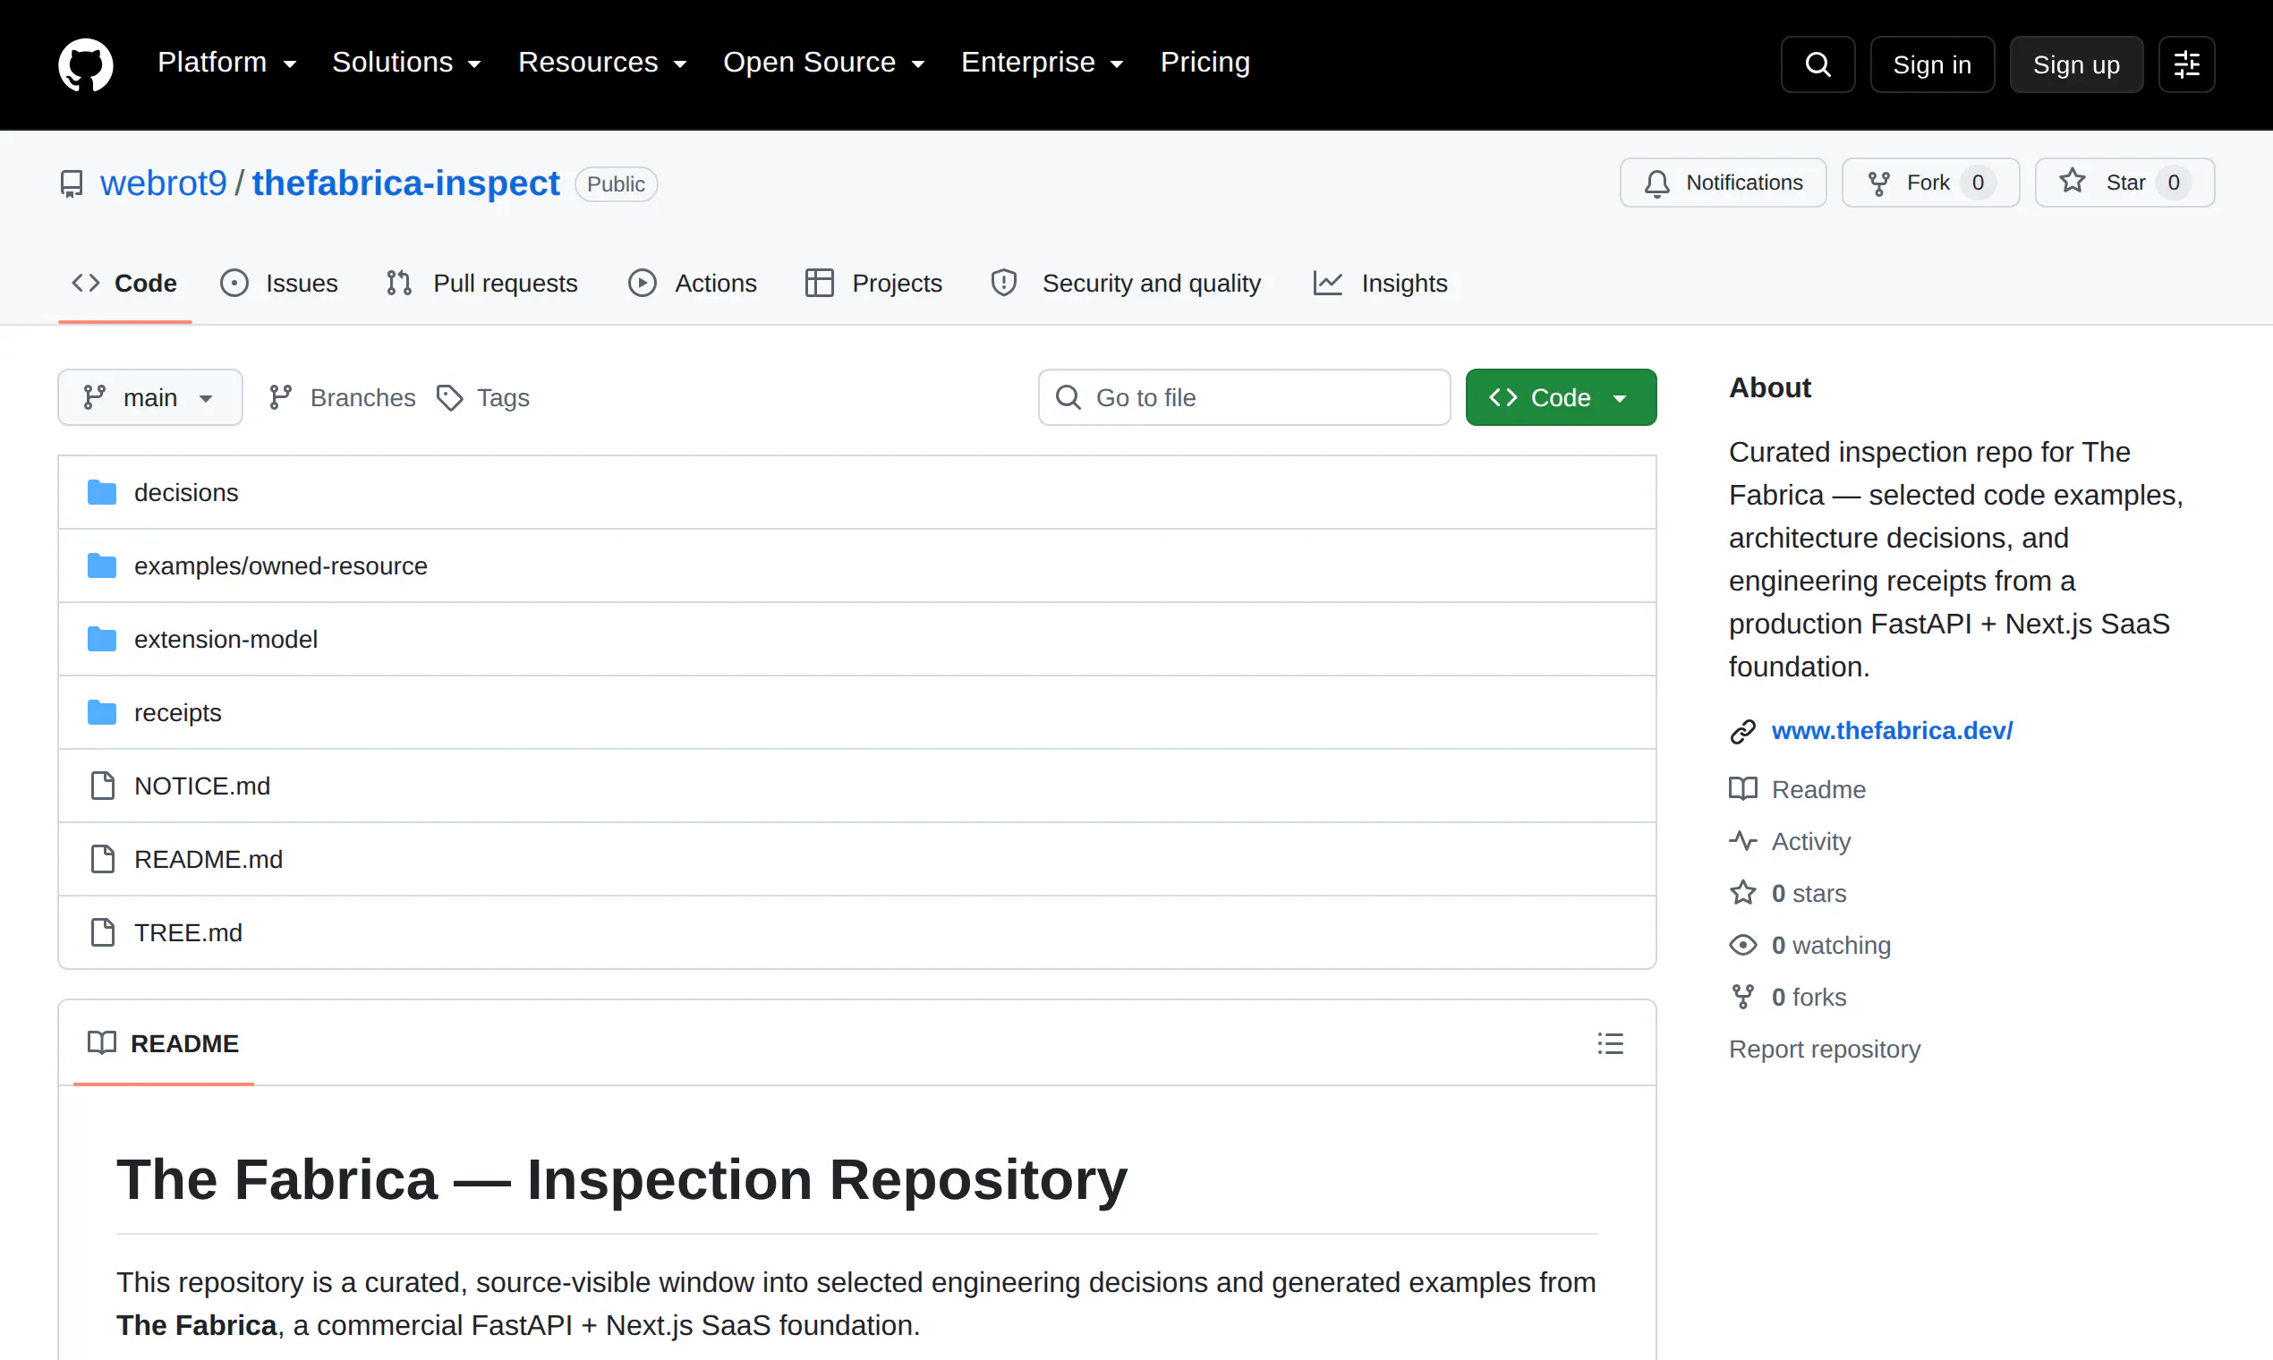View the Tags list link text
2273x1360 pixels.
[503, 398]
